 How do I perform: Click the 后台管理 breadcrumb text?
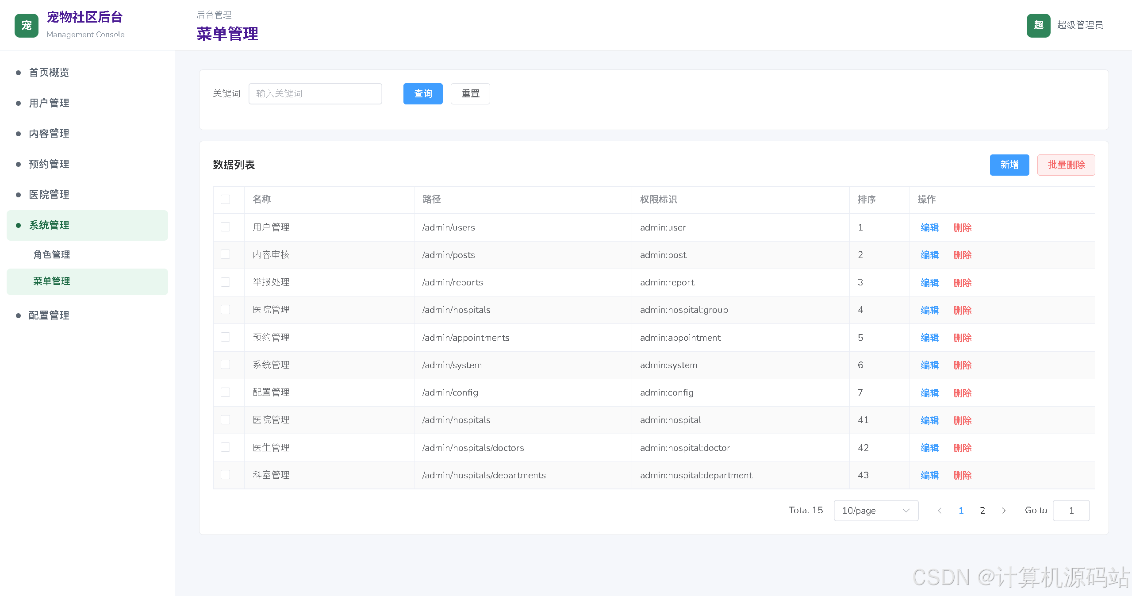point(214,15)
